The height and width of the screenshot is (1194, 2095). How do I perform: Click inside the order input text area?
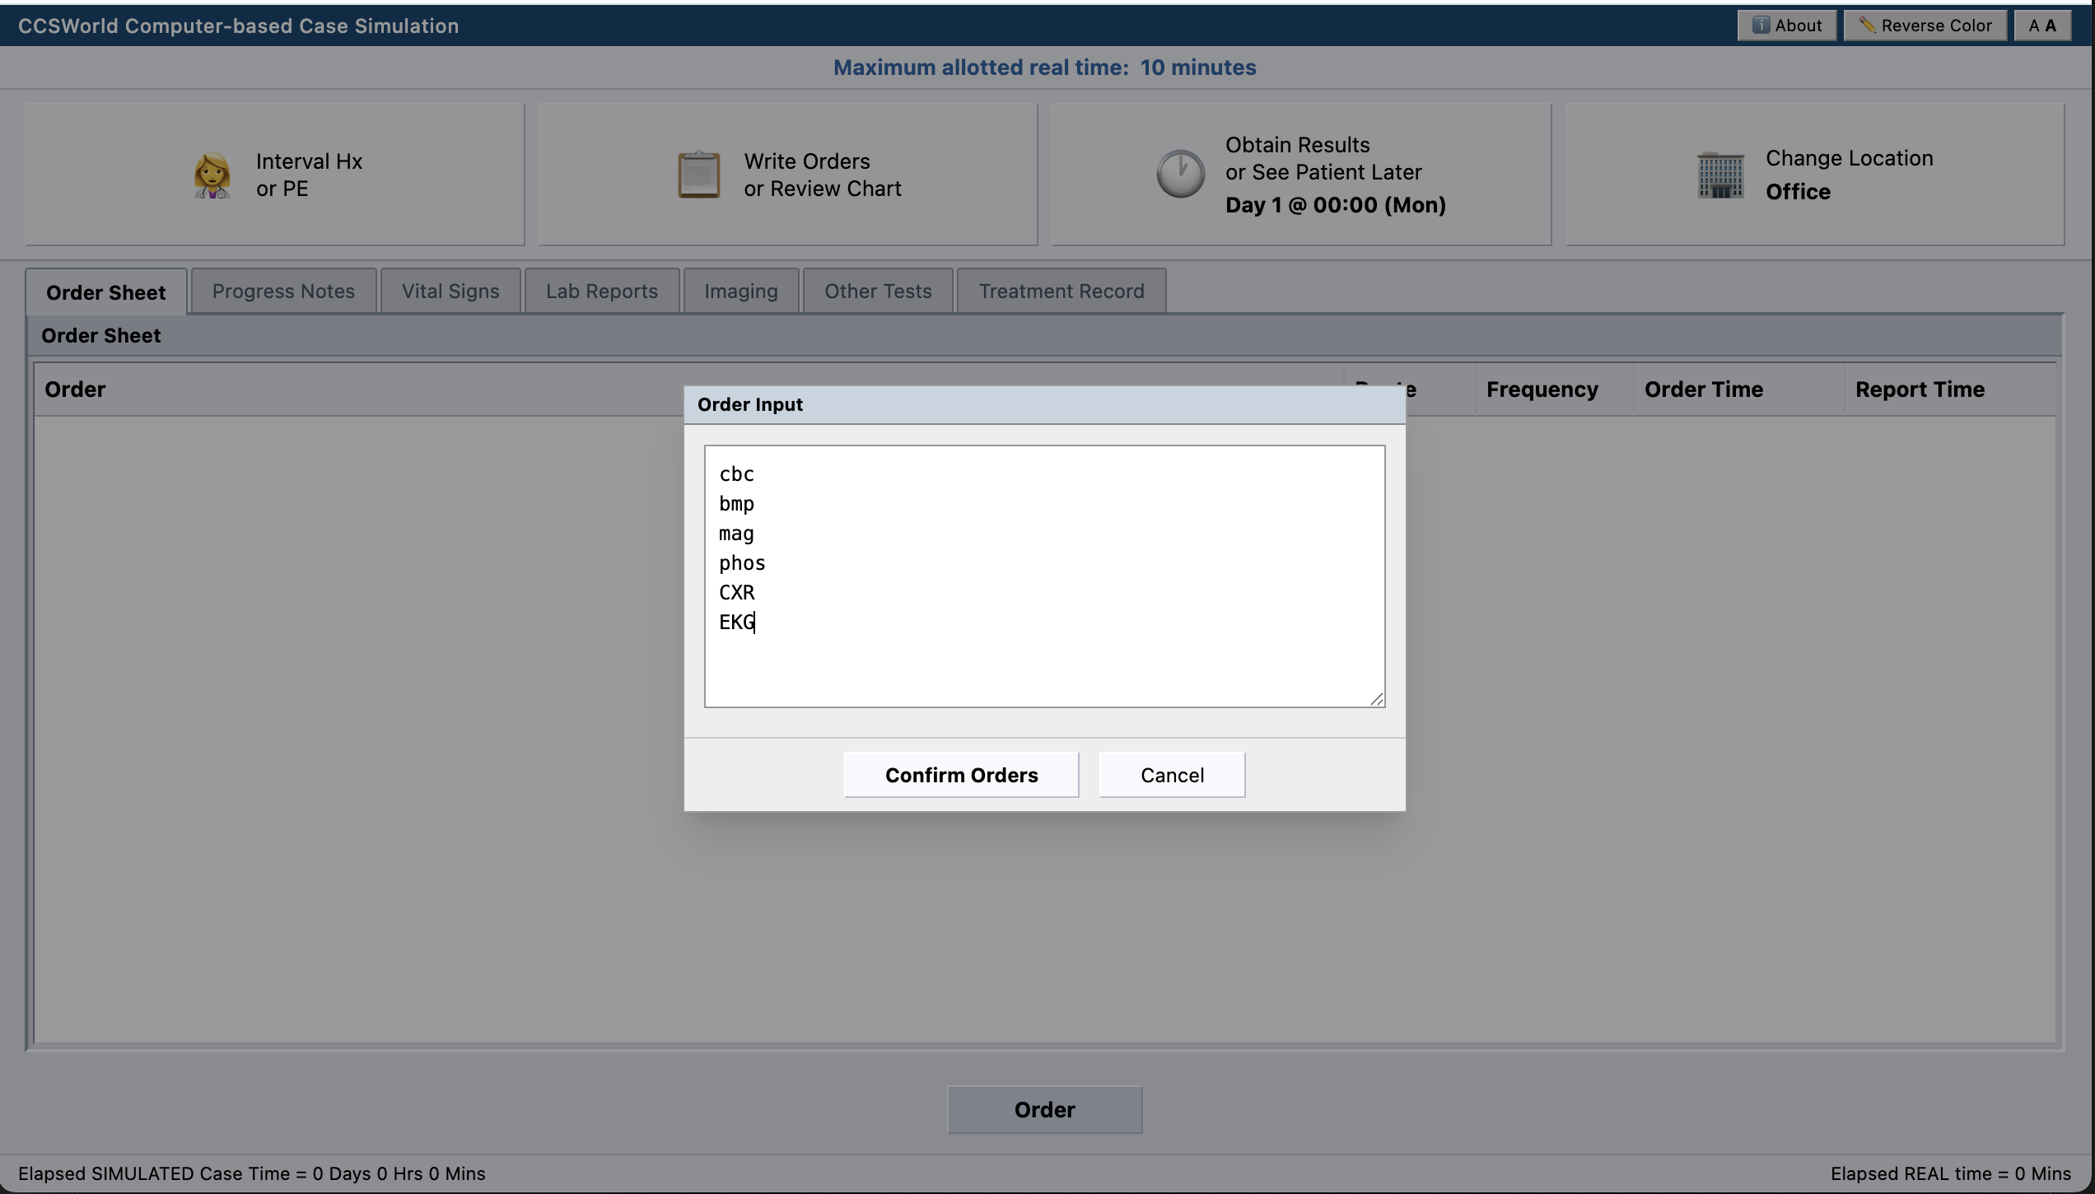(1044, 576)
